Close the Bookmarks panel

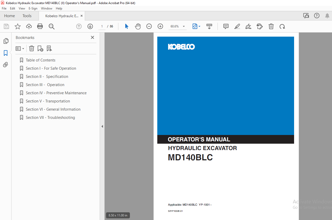point(92,37)
